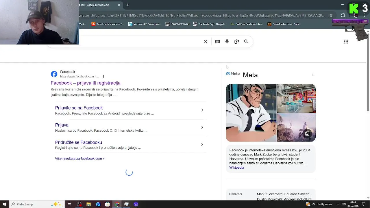Open the Chrome extensions puzzle icon

343,15
